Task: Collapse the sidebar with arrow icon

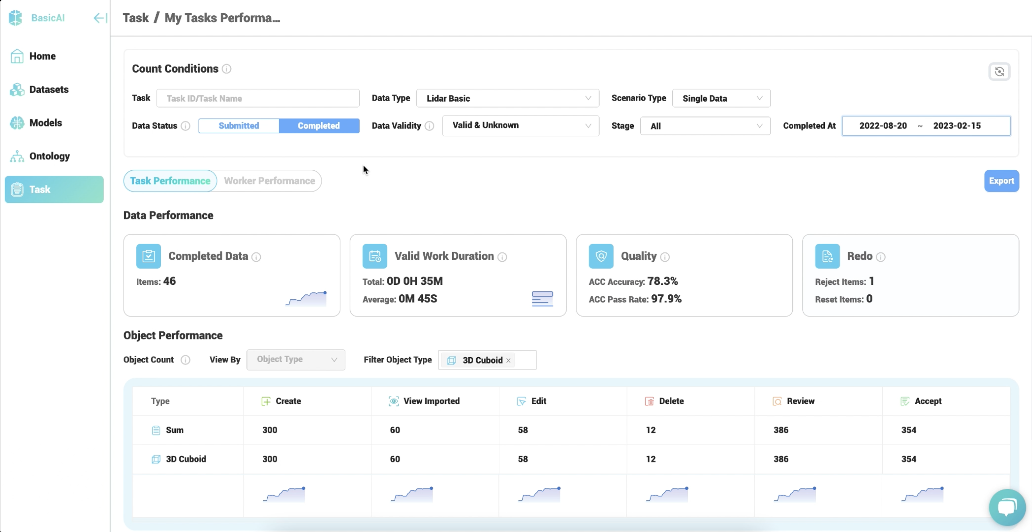Action: (100, 18)
